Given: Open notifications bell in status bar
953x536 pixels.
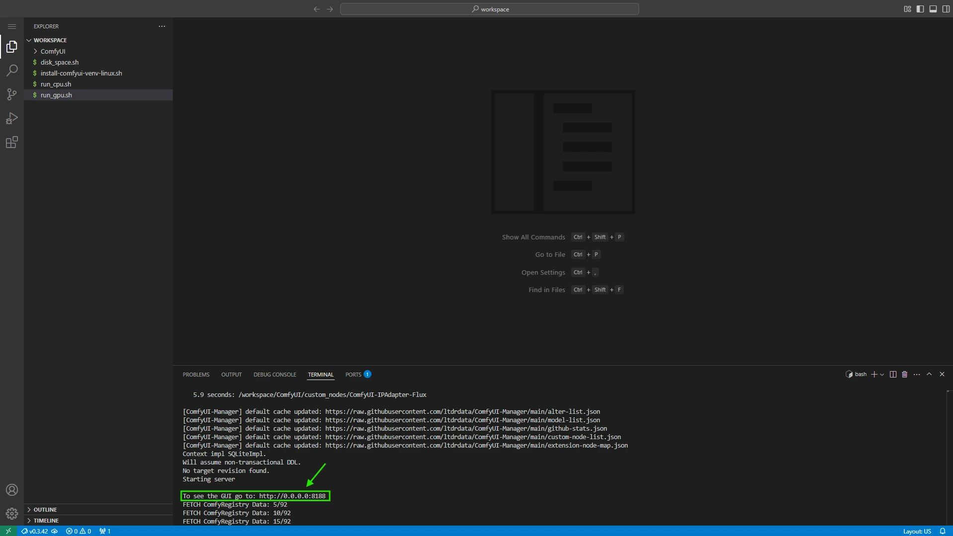Looking at the screenshot, I should point(943,531).
